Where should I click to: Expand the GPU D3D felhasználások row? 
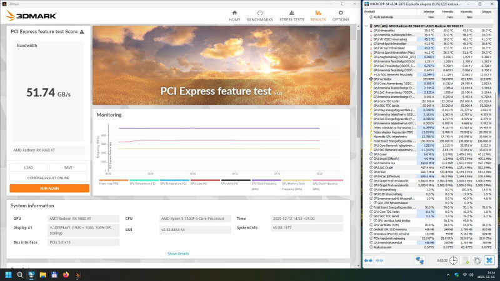[x=371, y=202]
